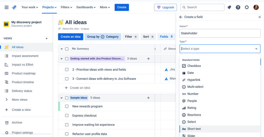Choose the Multi-select field type
This screenshot has height=137, width=264.
point(220,87)
